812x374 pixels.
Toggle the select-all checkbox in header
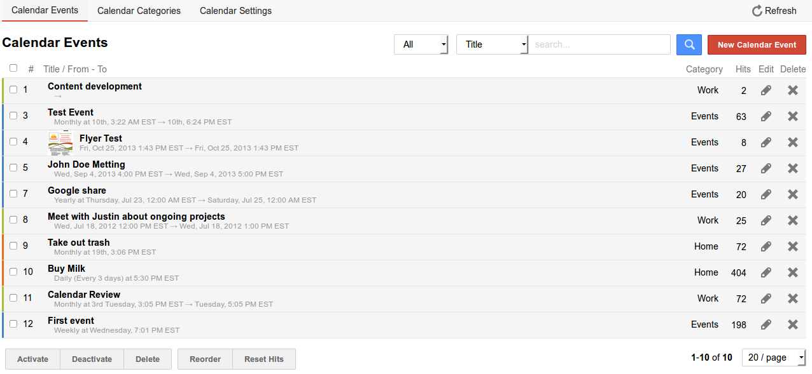point(13,68)
